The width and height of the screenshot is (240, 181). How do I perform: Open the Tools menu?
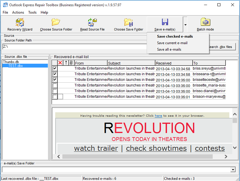pos(32,12)
